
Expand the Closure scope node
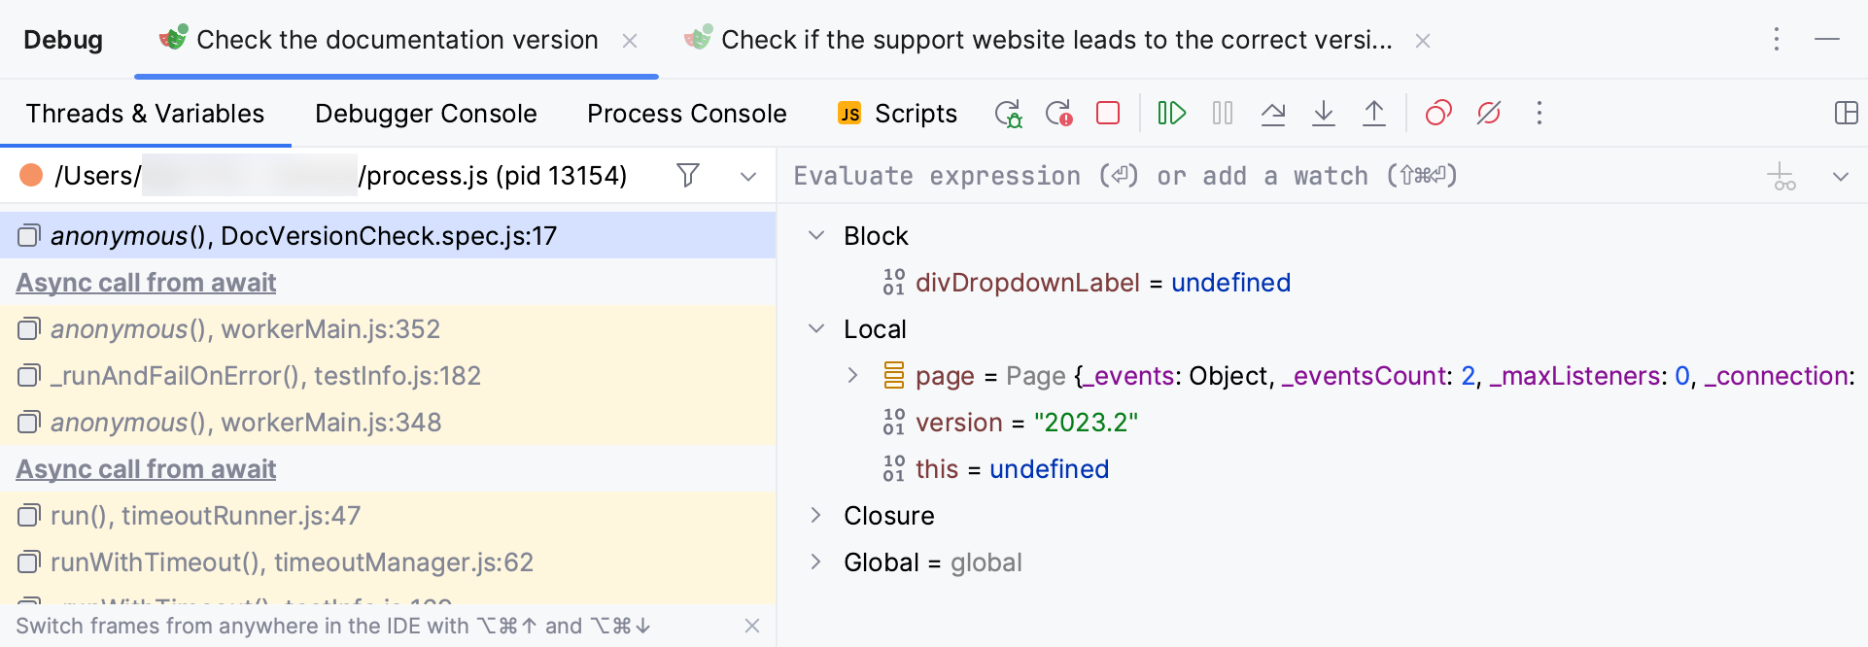816,516
